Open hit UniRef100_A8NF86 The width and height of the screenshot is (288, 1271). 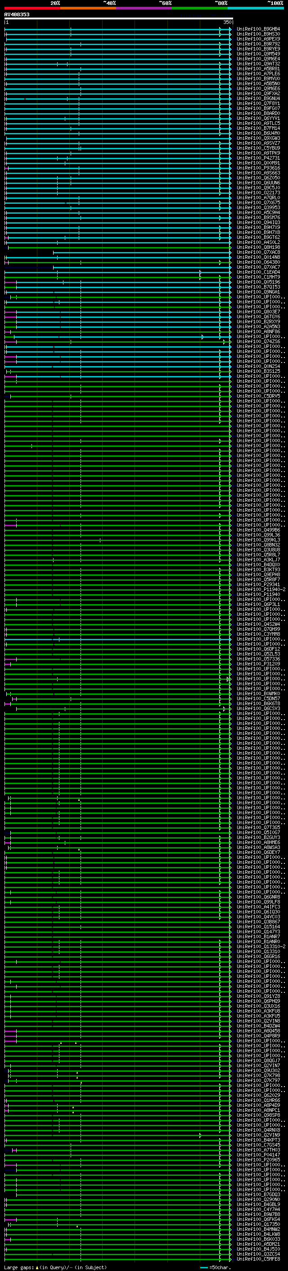click(258, 331)
